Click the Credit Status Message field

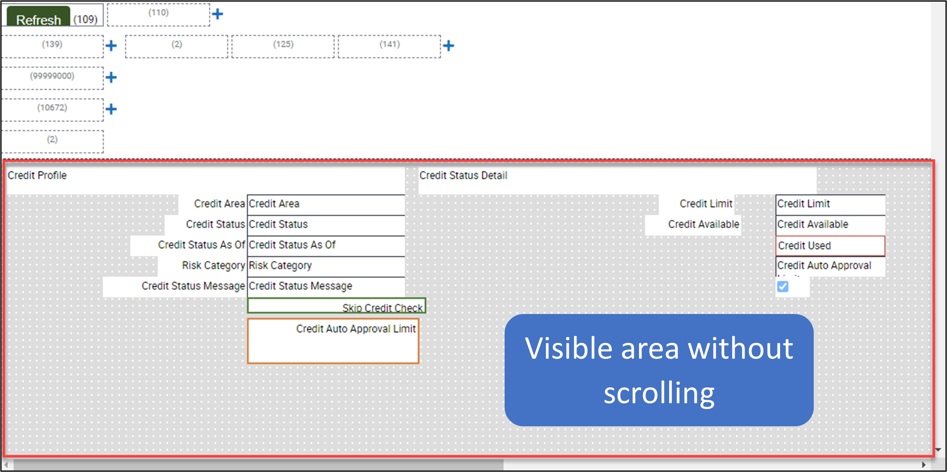tap(325, 286)
